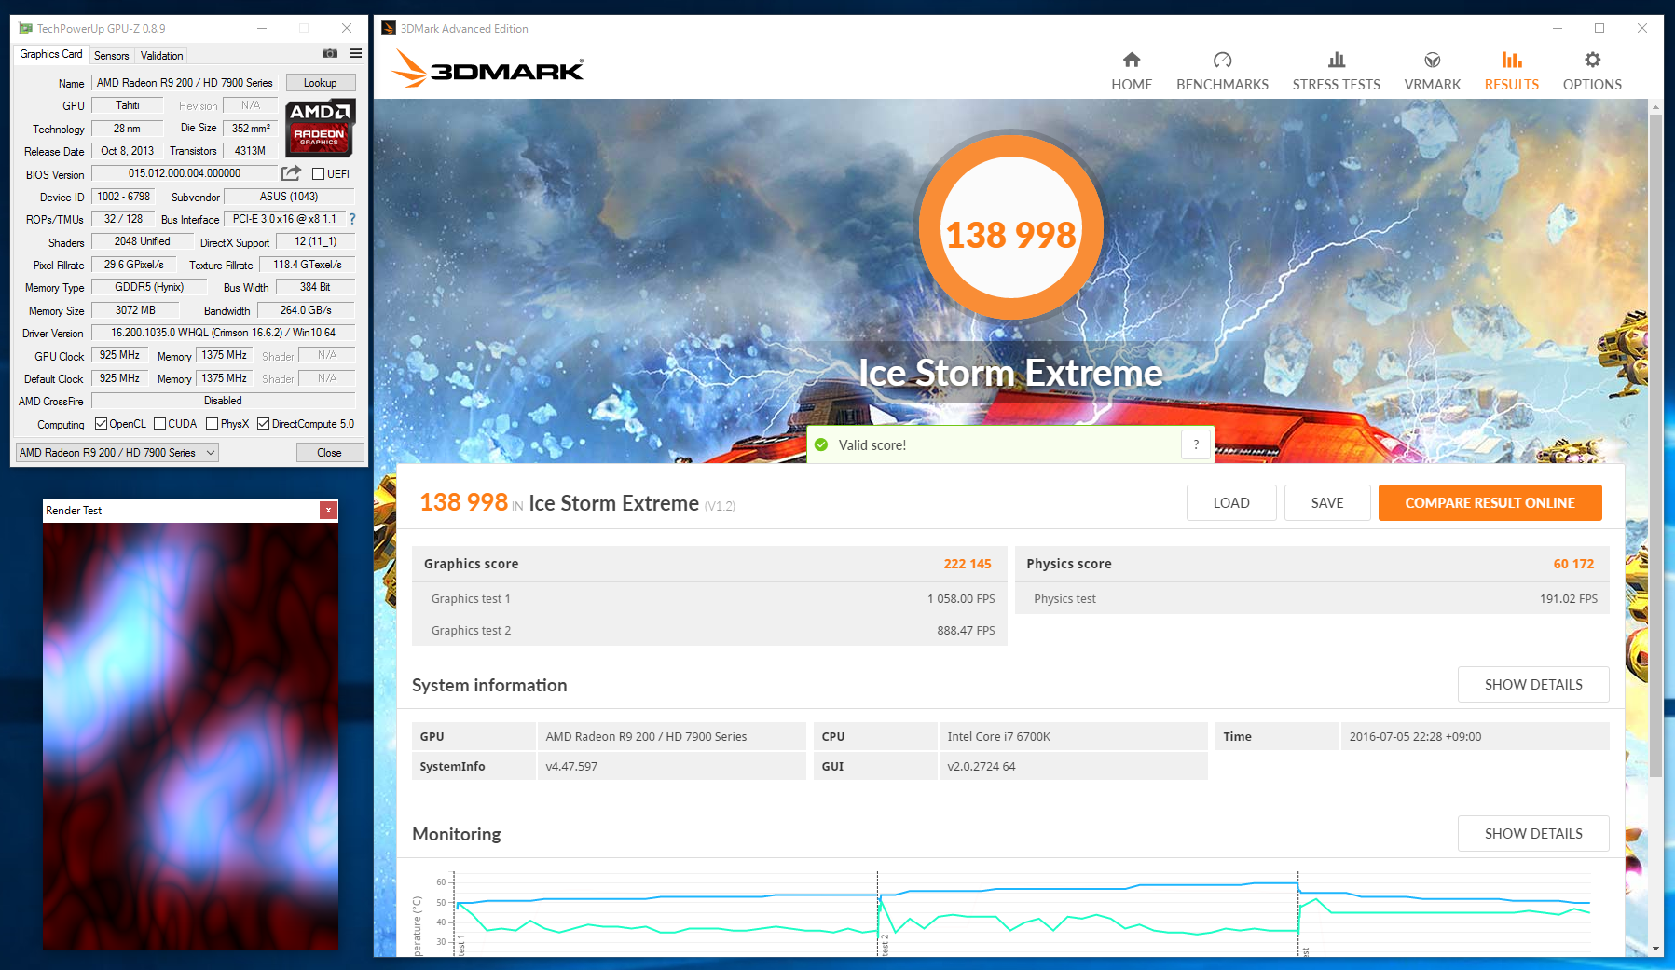Click the Render Test preview canvas
The height and width of the screenshot is (970, 1675).
(190, 736)
